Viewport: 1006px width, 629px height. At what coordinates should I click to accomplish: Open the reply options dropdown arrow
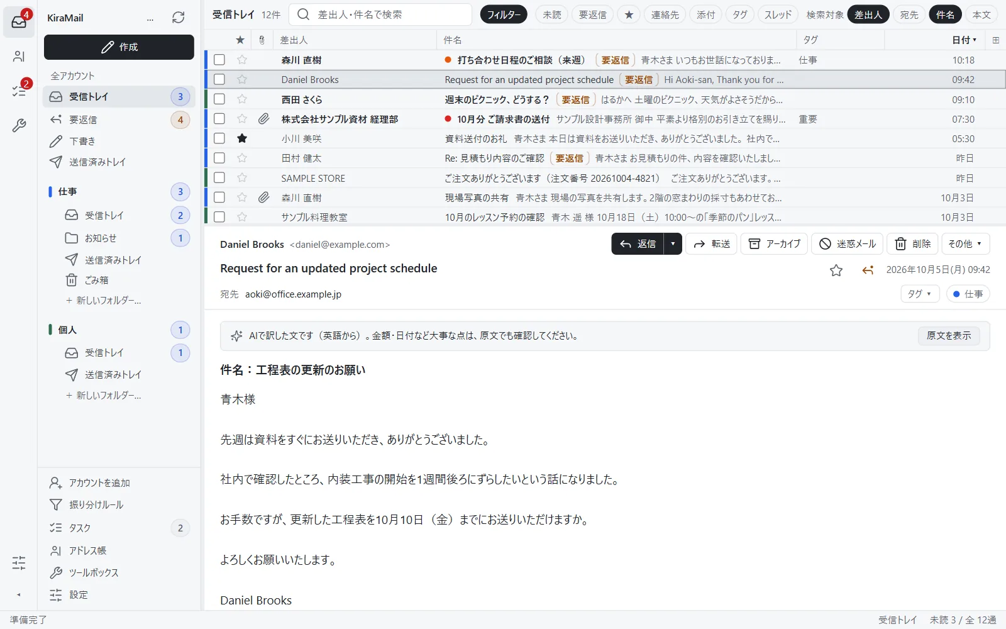(673, 244)
